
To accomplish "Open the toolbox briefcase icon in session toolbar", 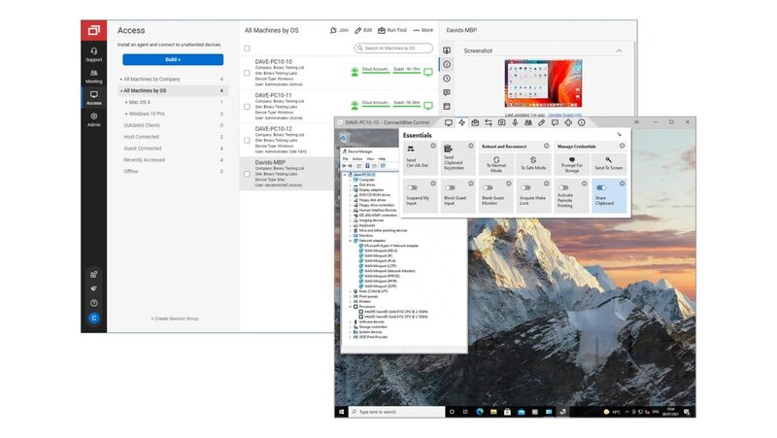I will click(475, 122).
